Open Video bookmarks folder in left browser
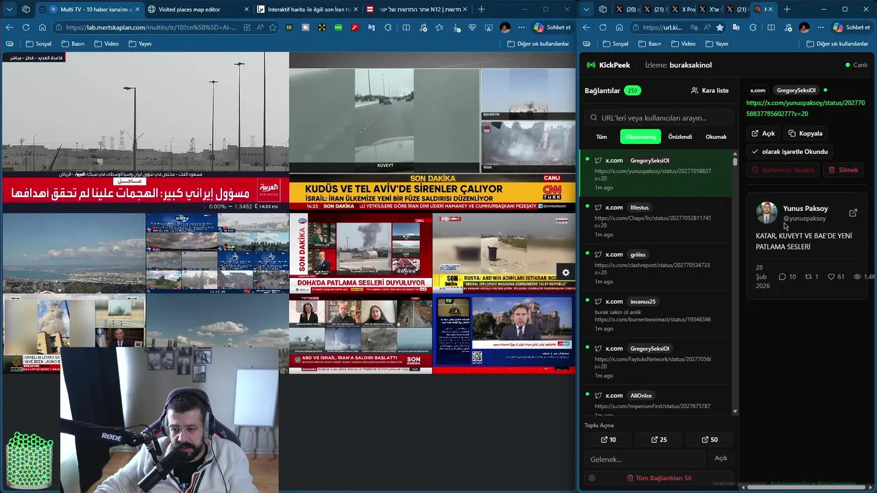Image resolution: width=877 pixels, height=493 pixels. coord(106,44)
